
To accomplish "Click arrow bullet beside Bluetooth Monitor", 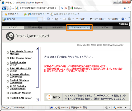I will tap(8, 93).
